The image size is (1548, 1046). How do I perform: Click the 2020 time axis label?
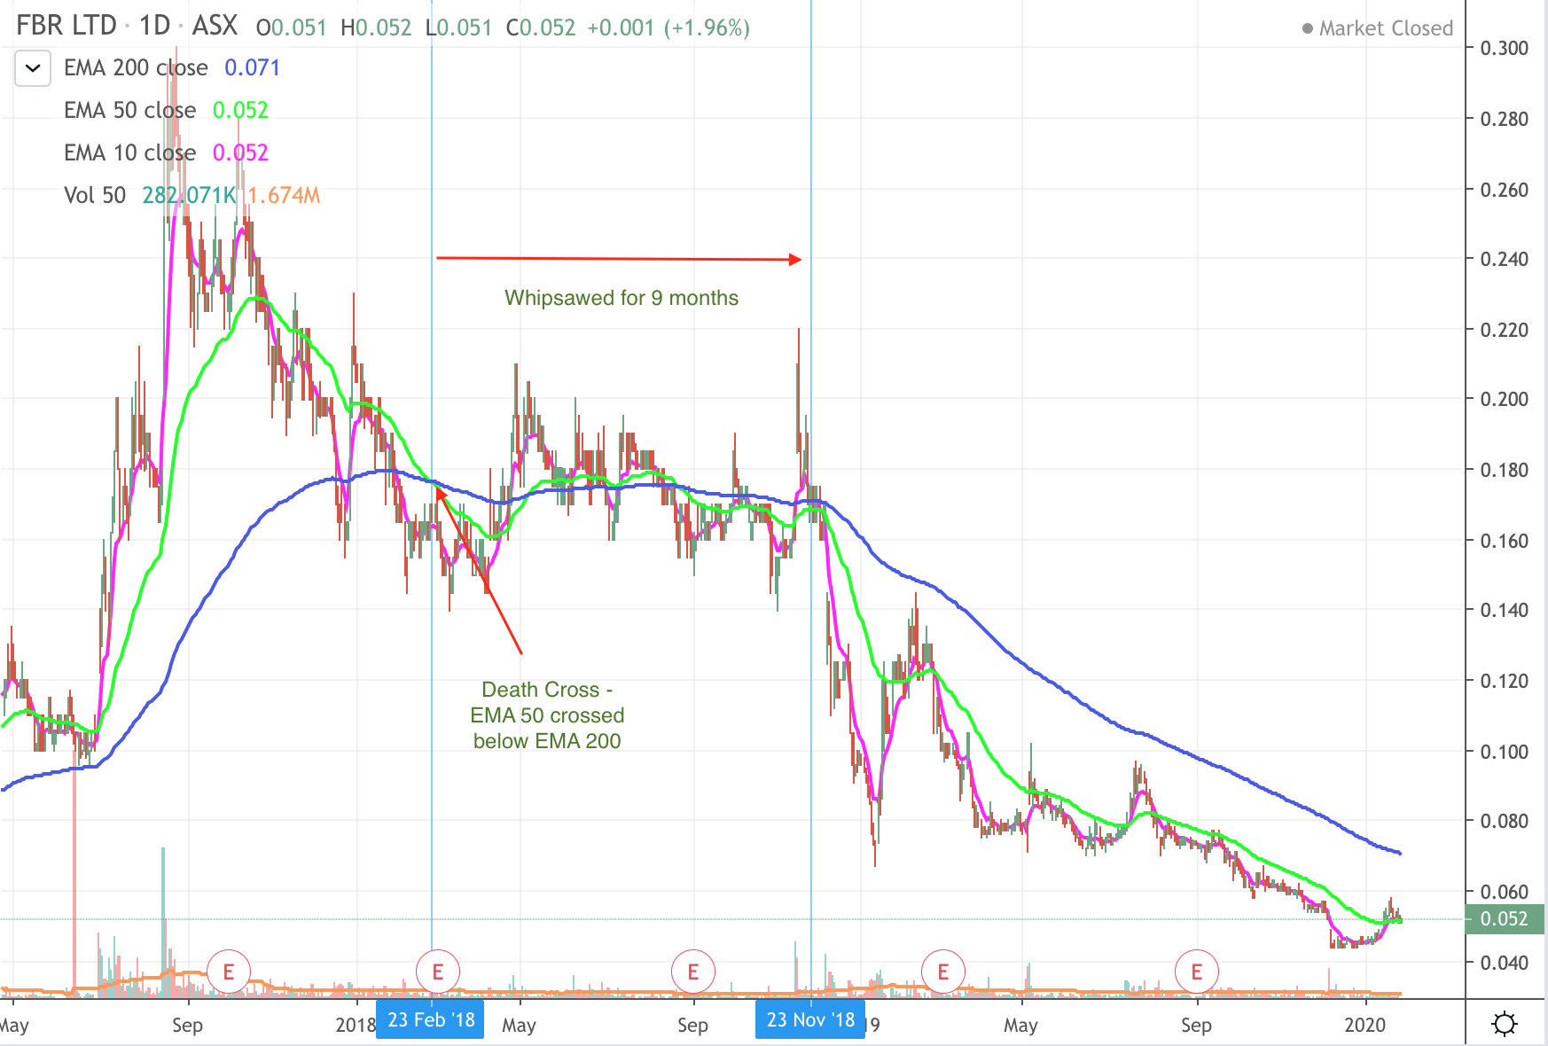[1364, 1025]
